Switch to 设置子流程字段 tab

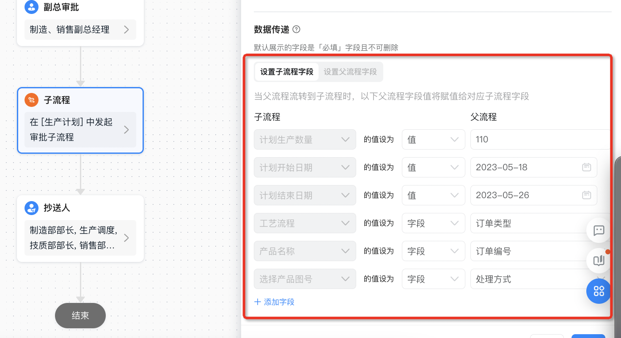(287, 72)
